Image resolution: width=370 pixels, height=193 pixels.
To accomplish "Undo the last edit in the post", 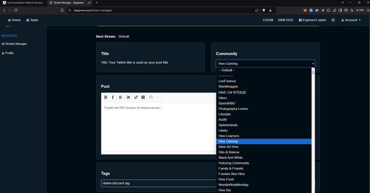I will pos(151,97).
